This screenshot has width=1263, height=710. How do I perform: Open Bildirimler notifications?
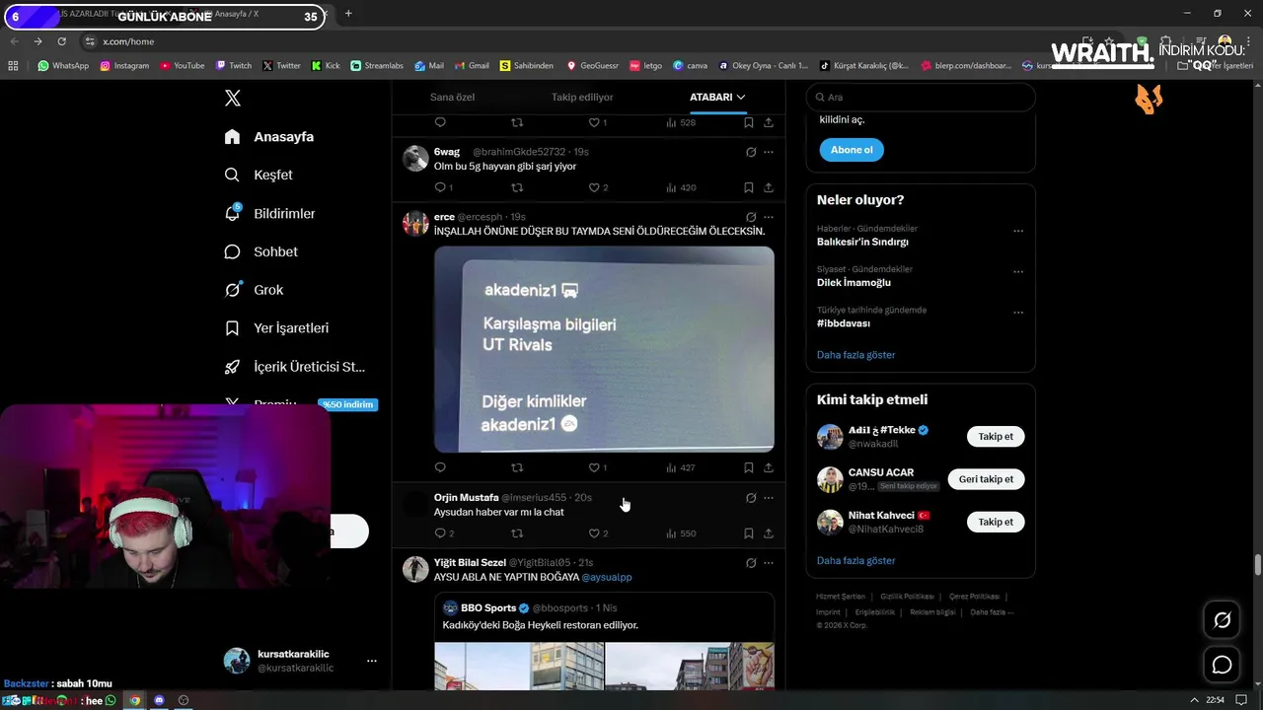pyautogui.click(x=270, y=213)
